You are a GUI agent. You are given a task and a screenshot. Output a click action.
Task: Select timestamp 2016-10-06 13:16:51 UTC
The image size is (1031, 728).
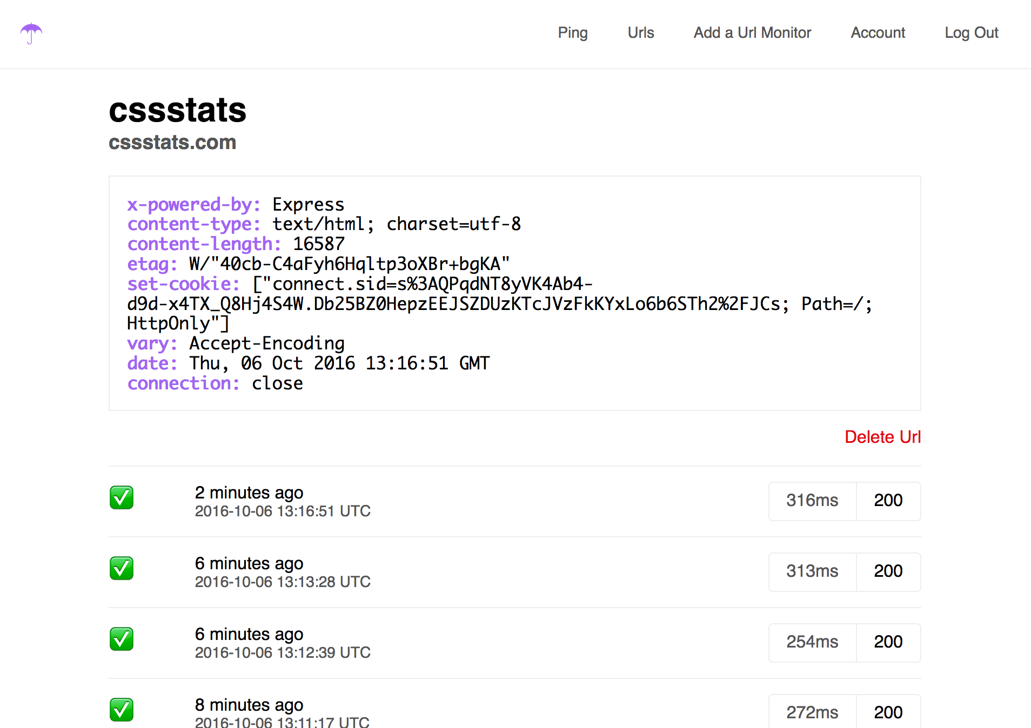283,511
